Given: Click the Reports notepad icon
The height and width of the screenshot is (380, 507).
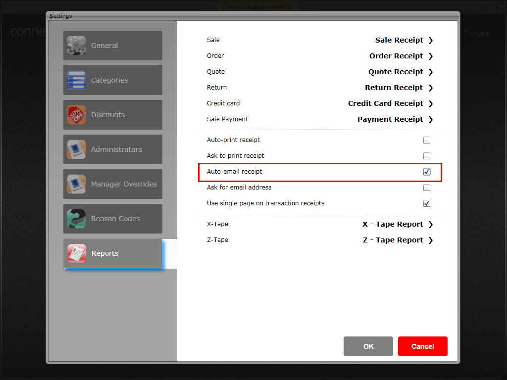Looking at the screenshot, I should click(x=77, y=253).
